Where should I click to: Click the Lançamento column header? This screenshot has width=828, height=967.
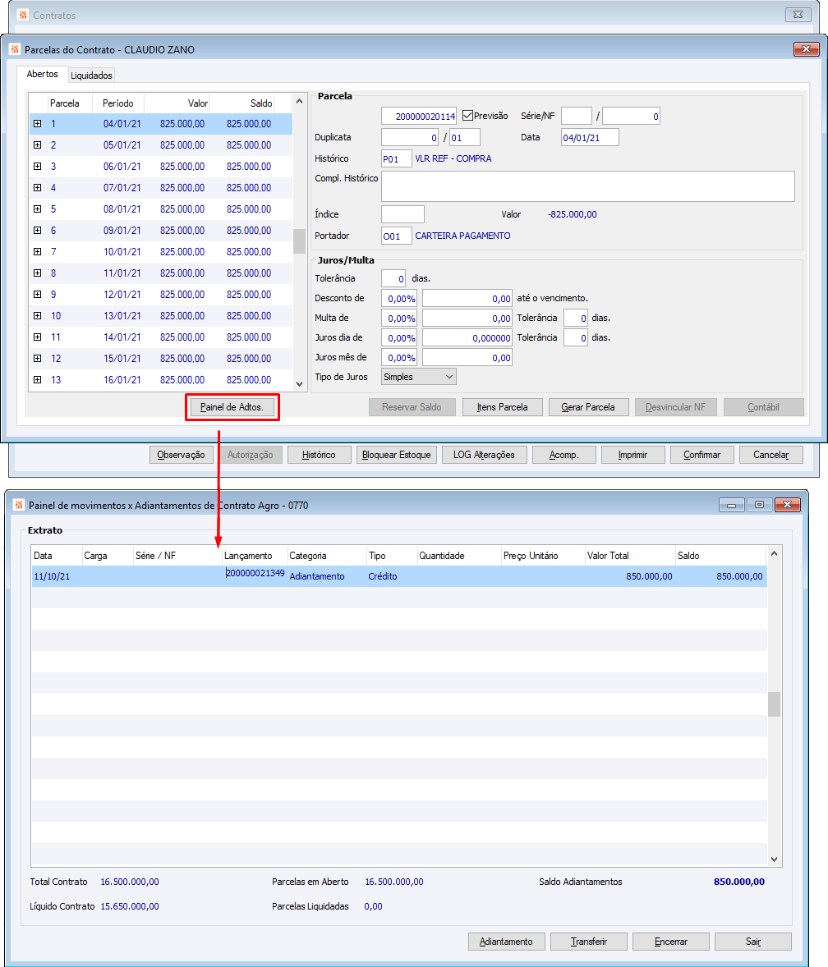[x=254, y=556]
